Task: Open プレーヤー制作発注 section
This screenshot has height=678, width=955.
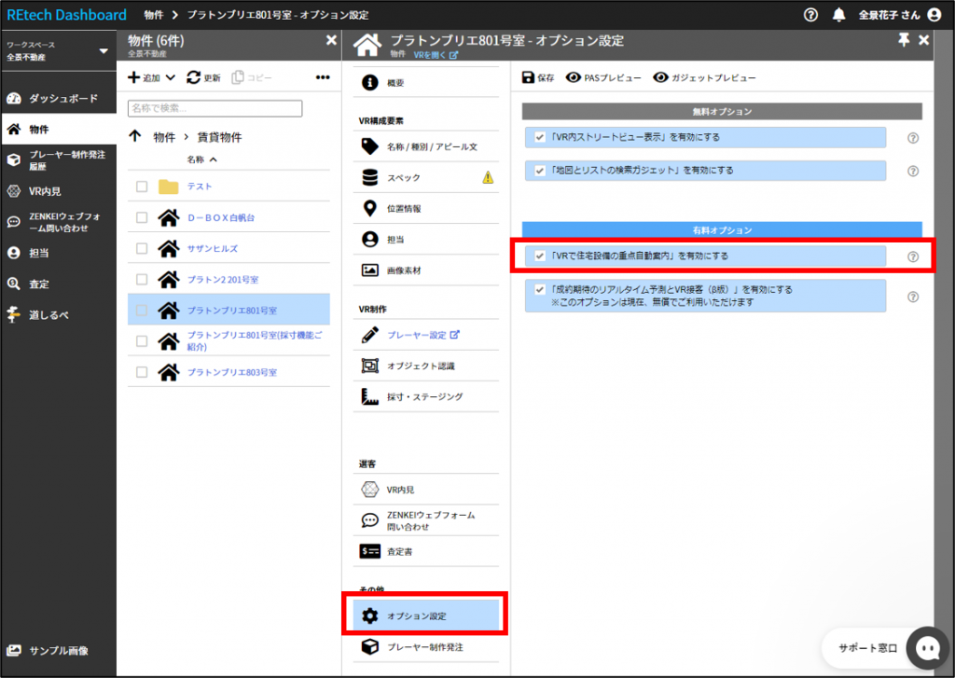Action: 425,647
